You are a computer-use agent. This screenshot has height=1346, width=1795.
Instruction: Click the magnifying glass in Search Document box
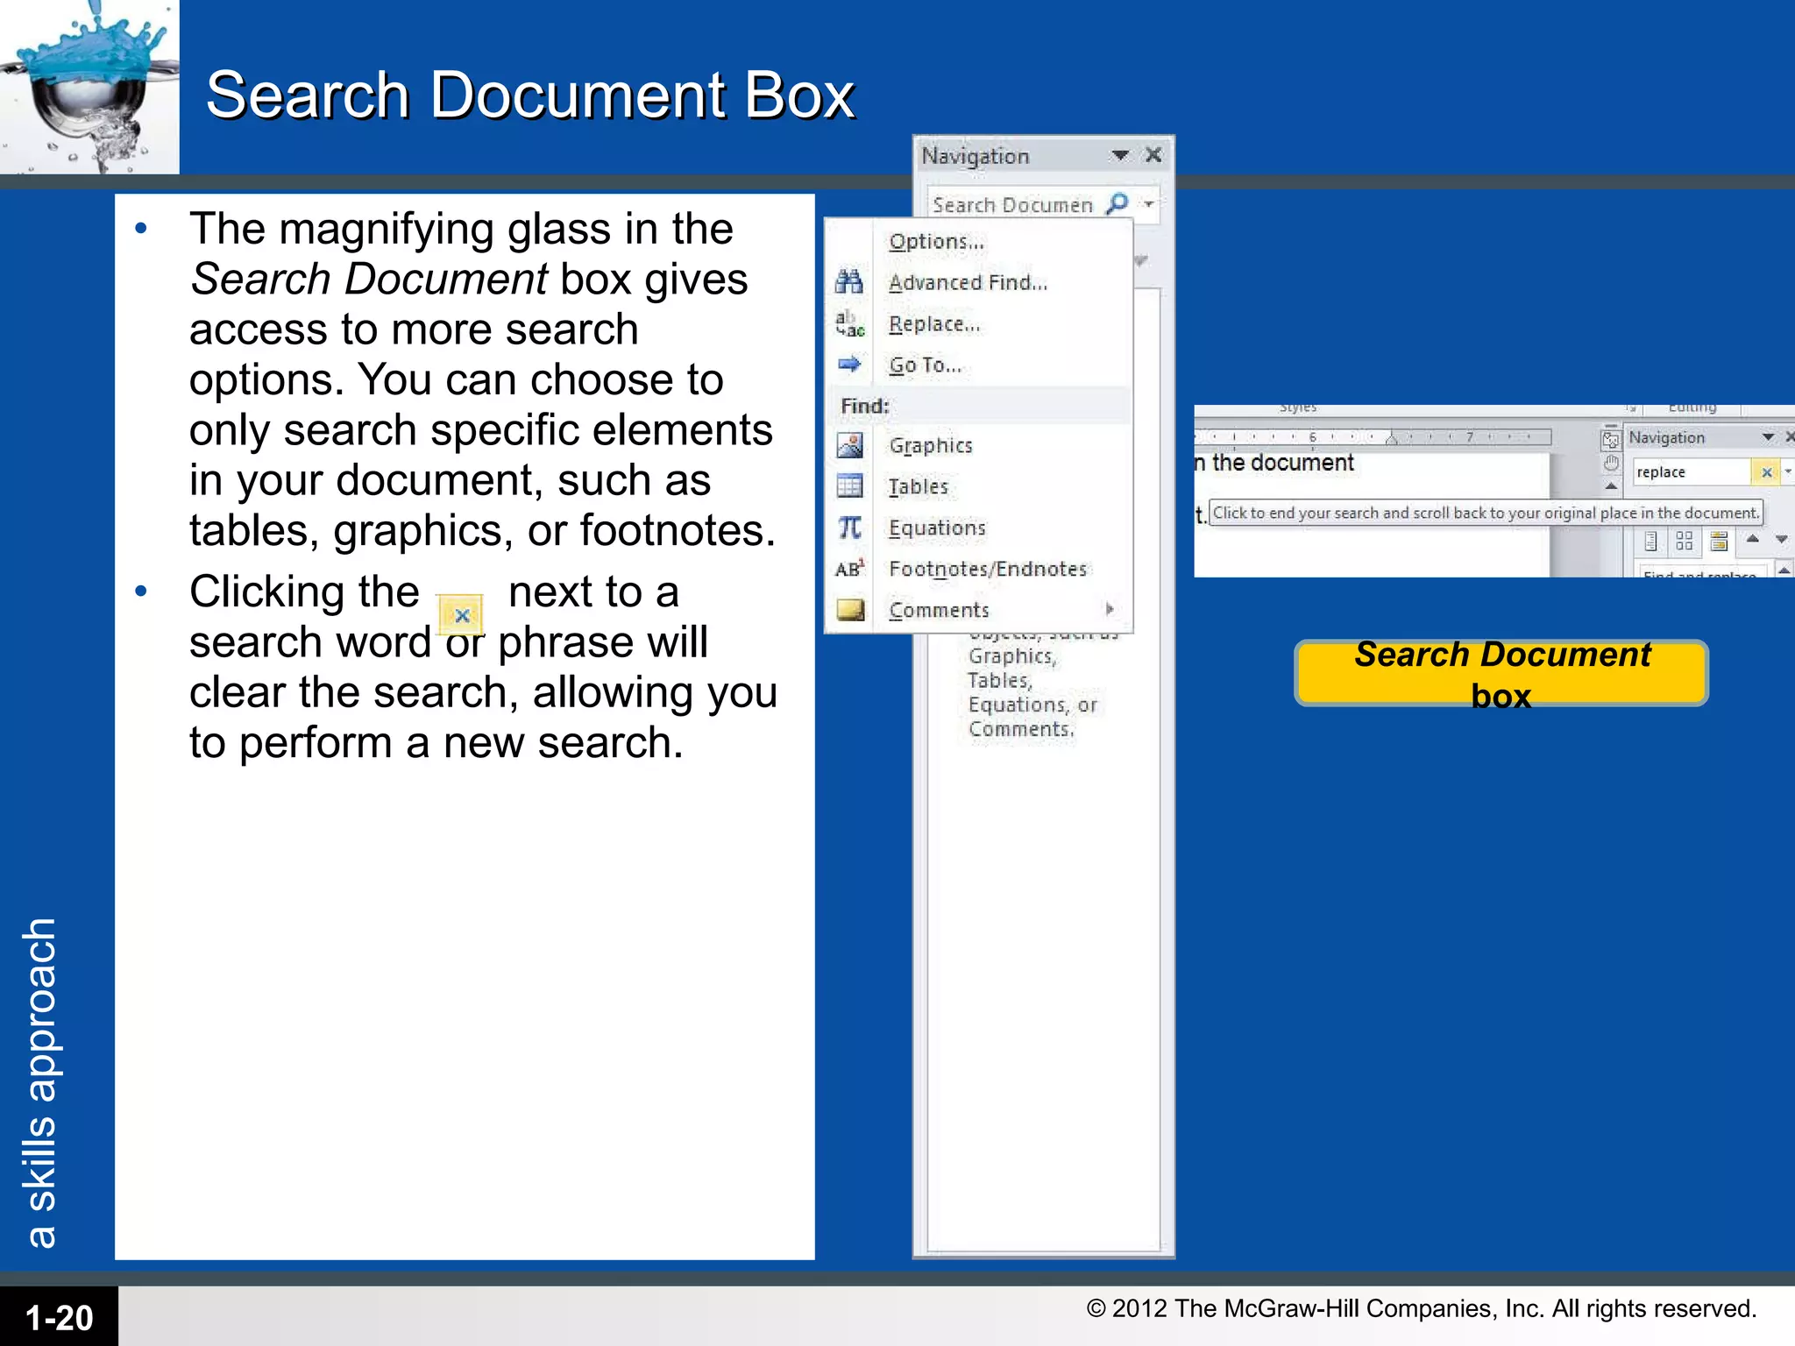(x=1117, y=203)
